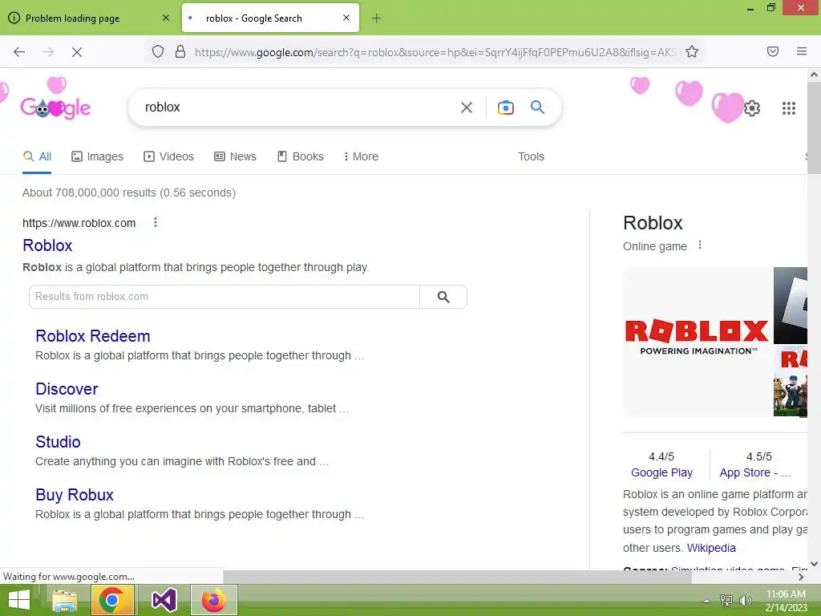Open the Buy Robux sitelink
This screenshot has width=821, height=616.
pyautogui.click(x=75, y=494)
